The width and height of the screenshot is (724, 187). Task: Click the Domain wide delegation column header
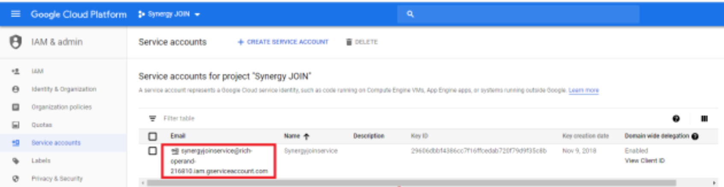(x=657, y=136)
